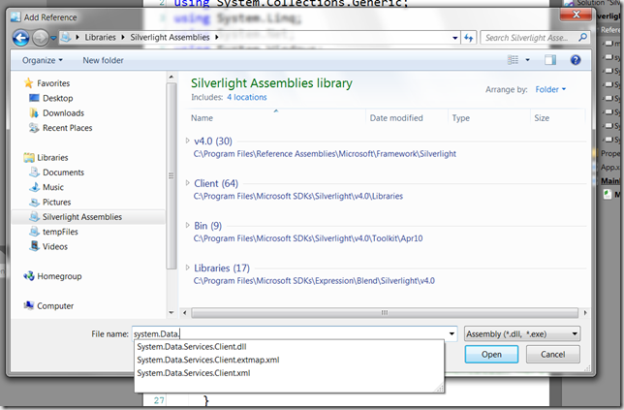
Task: Select Computer in the navigation pane
Action: click(55, 306)
